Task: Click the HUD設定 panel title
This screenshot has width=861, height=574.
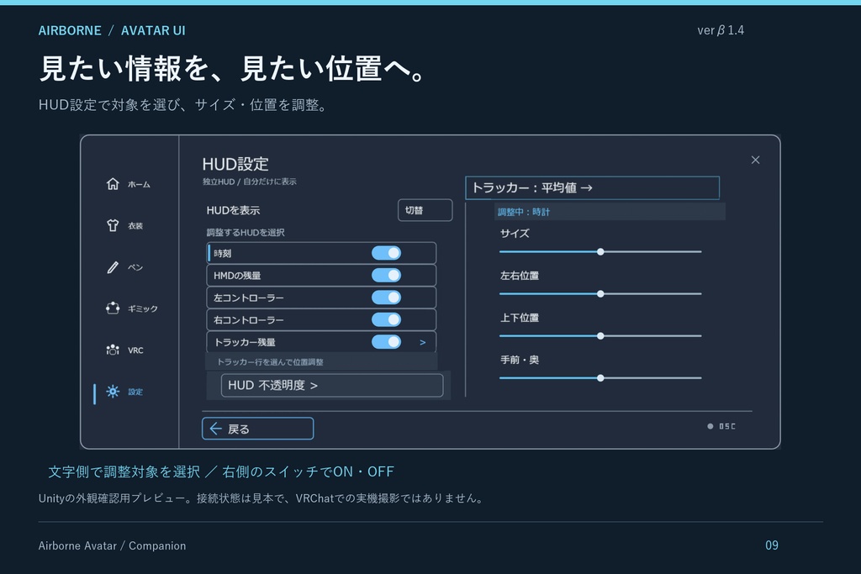Action: pos(235,164)
